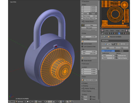Open the viewport shading dropdown
This screenshot has height=103, width=138.
point(28,102)
